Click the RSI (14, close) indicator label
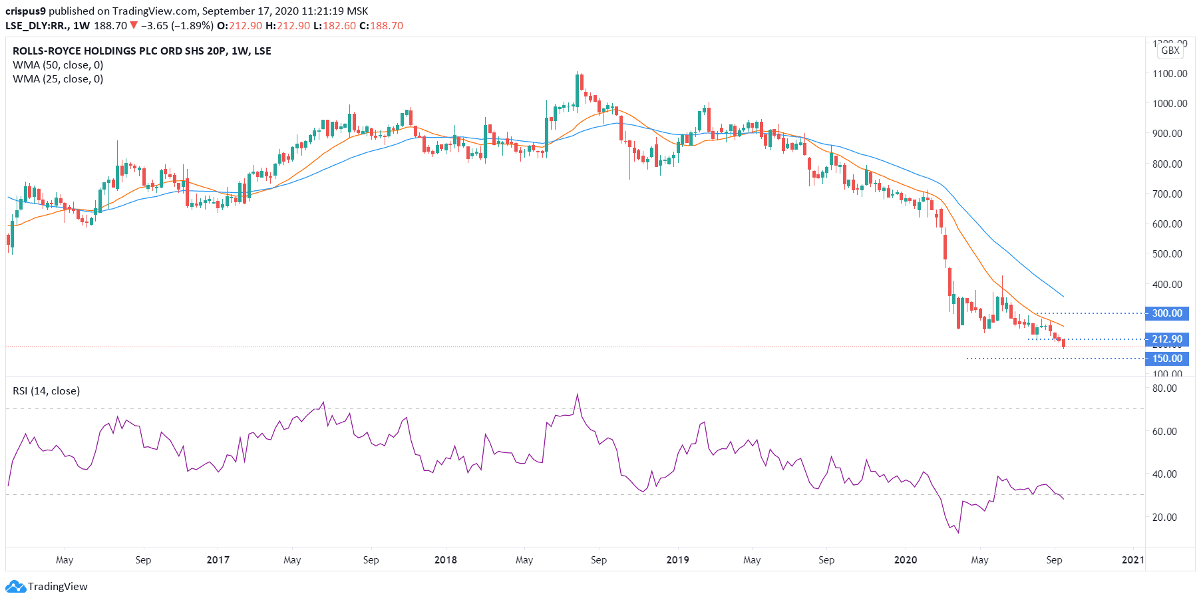Image resolution: width=1201 pixels, height=602 pixels. [x=47, y=391]
